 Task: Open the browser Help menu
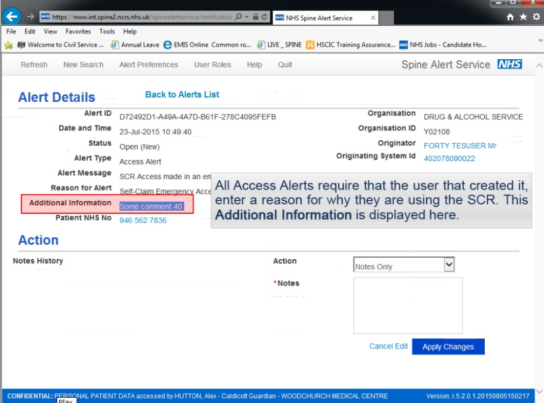[130, 31]
